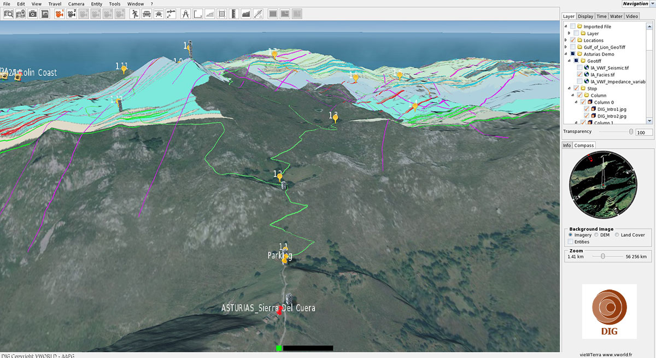Screen dimensions: 656x358
Task: Uncheck the IA_Facies.tif layer checkbox
Action: pyautogui.click(x=579, y=74)
